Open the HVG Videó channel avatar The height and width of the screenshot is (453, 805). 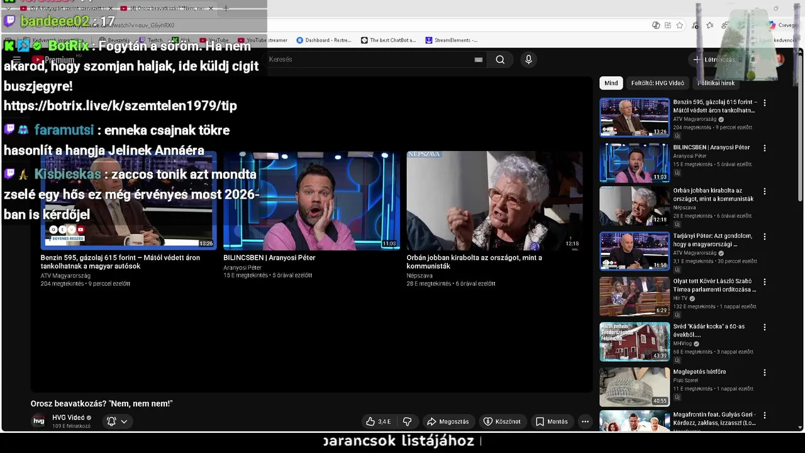39,422
